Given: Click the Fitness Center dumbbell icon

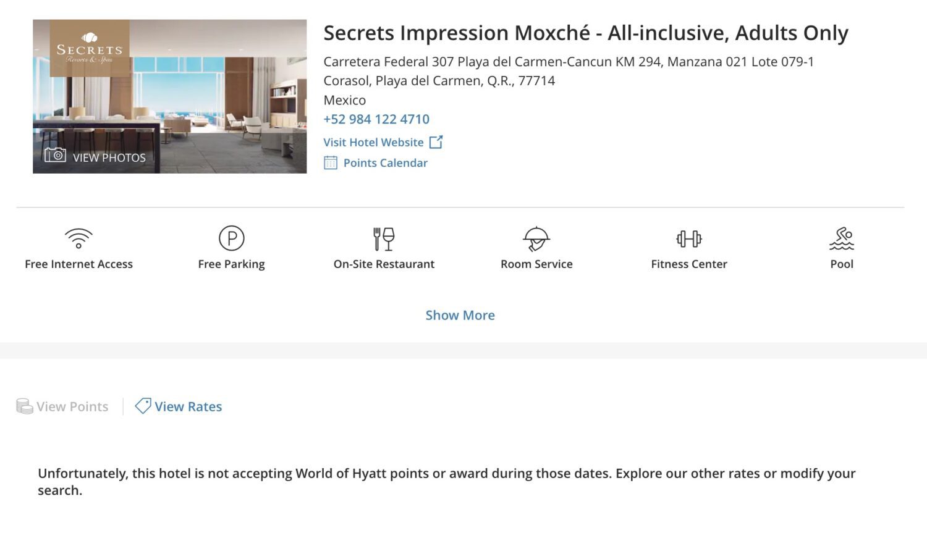Looking at the screenshot, I should point(688,238).
